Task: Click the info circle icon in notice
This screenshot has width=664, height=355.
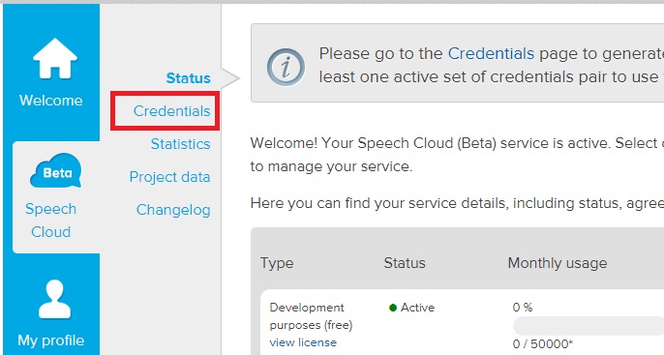Action: pos(286,68)
